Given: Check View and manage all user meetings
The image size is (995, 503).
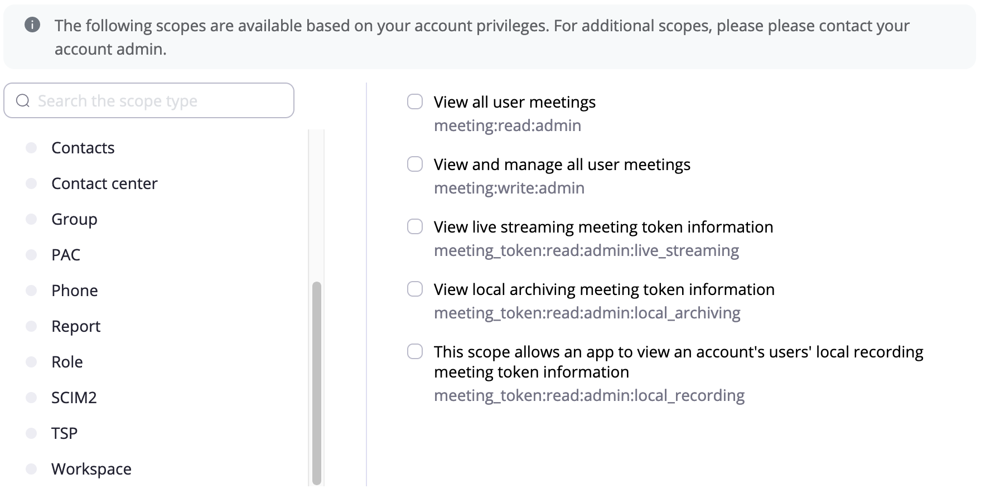Looking at the screenshot, I should click(x=415, y=164).
